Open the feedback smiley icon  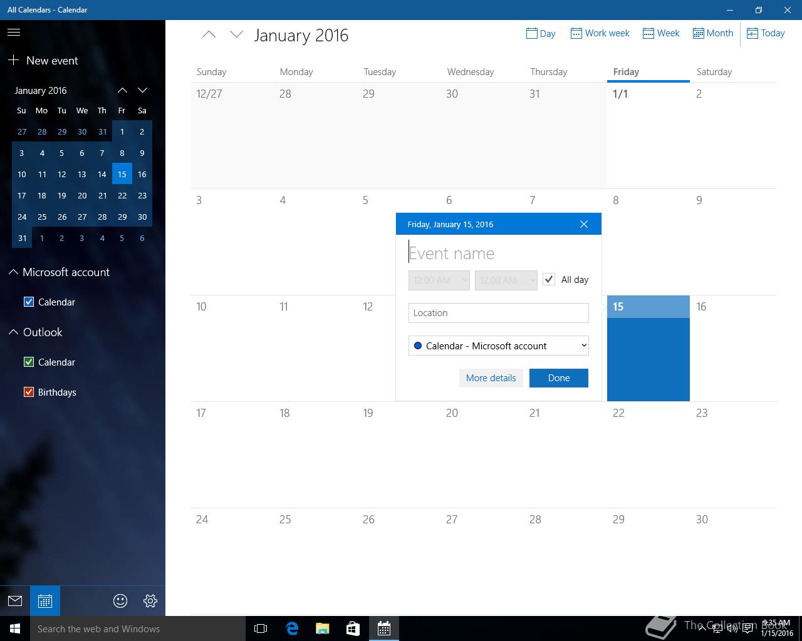(x=120, y=601)
